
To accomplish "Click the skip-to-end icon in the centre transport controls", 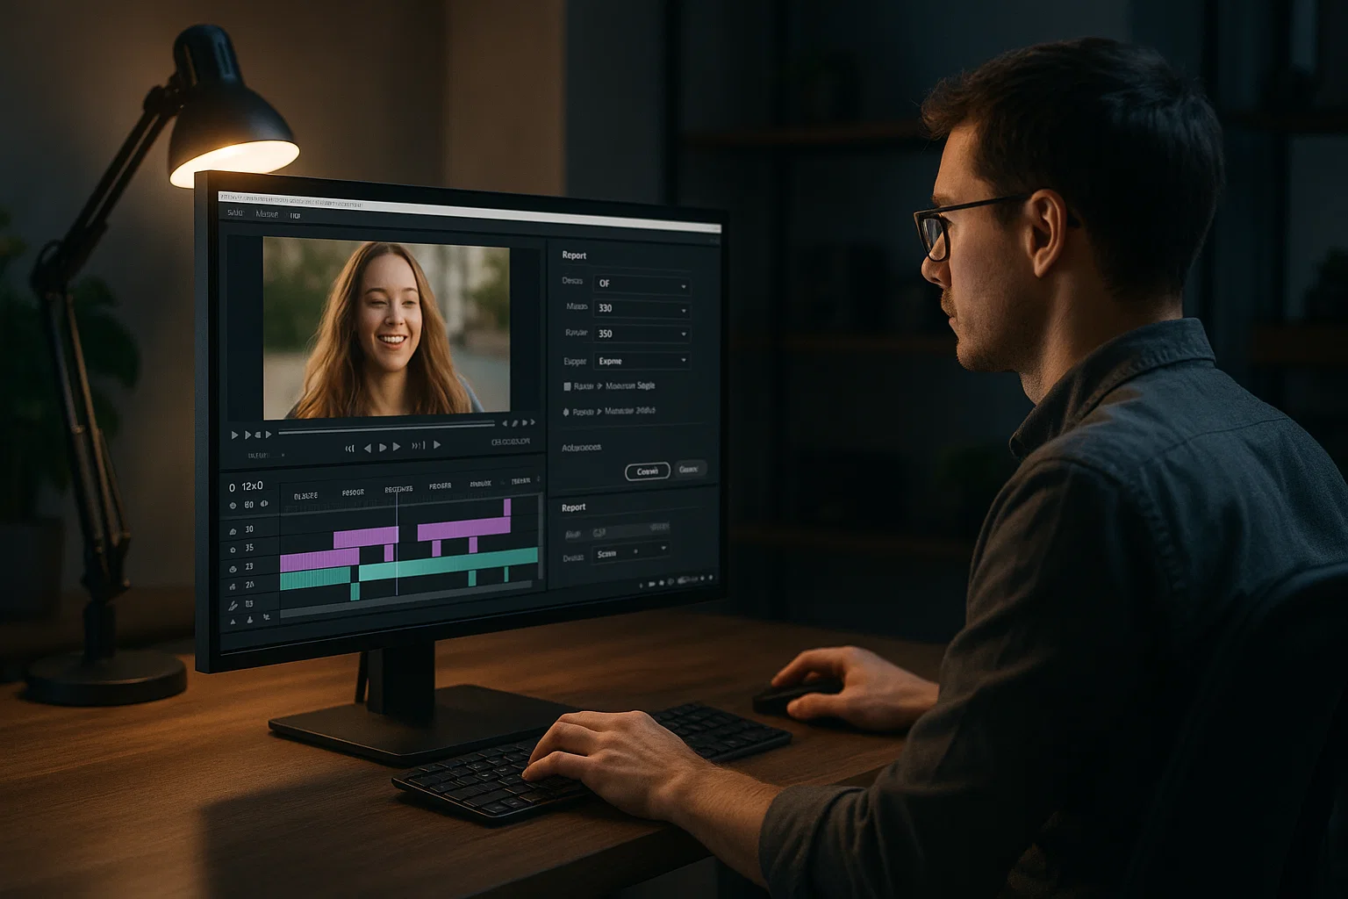I will point(419,446).
